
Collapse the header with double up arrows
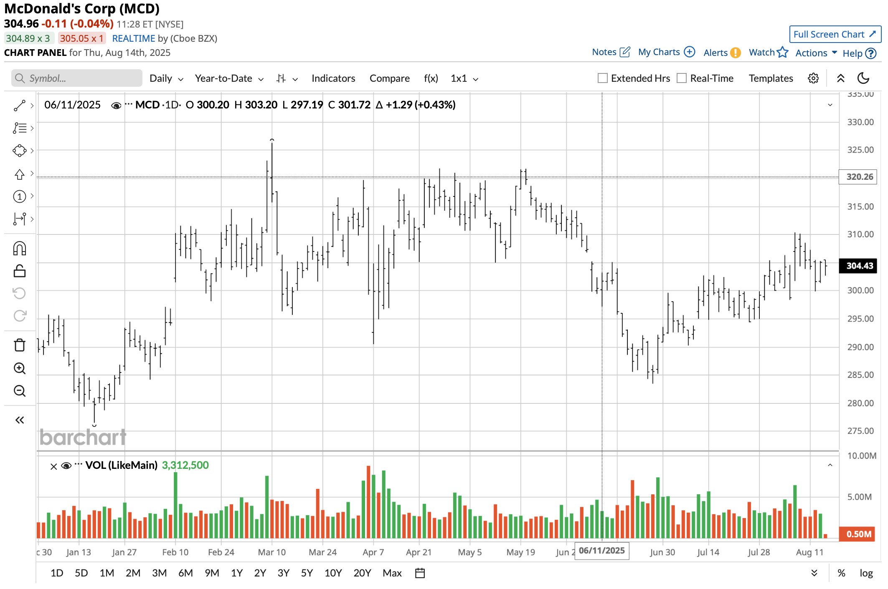[840, 78]
